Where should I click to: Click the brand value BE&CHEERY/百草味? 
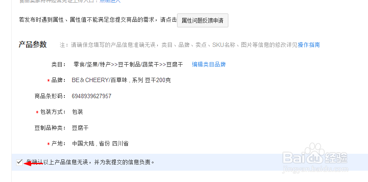100,80
